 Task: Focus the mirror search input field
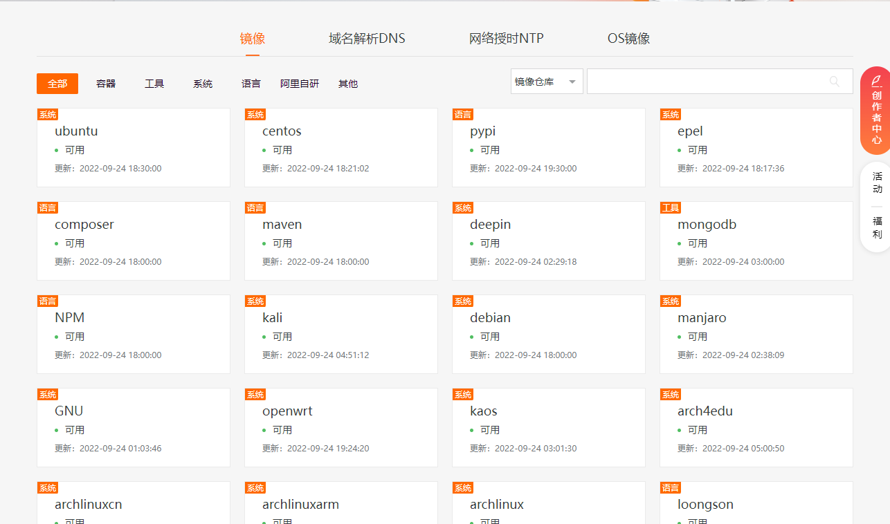(720, 82)
